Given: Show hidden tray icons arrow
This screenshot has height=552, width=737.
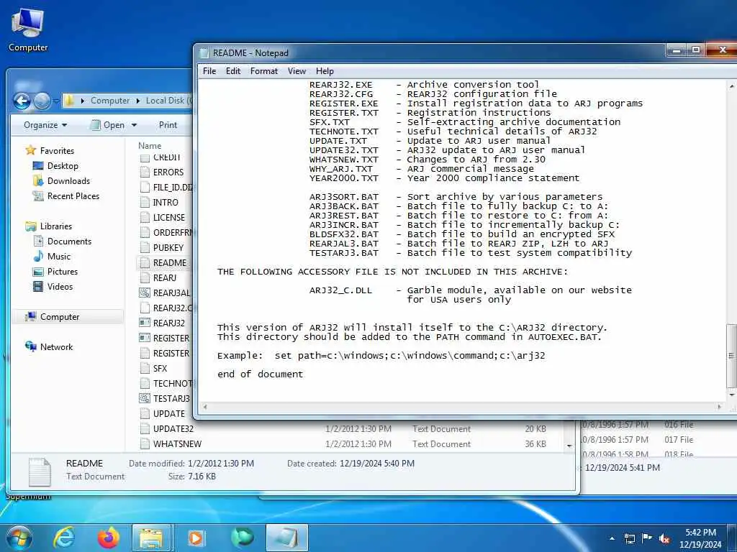Looking at the screenshot, I should [612, 538].
